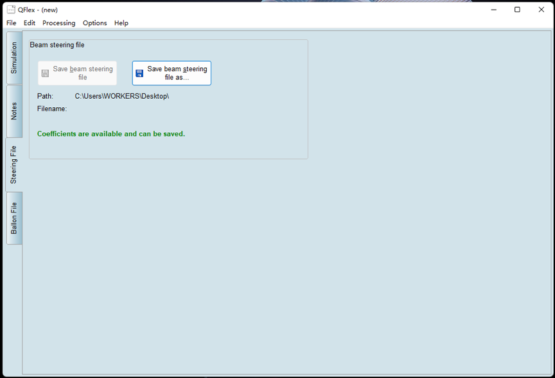Open the Edit menu
This screenshot has width=555, height=378.
[30, 23]
